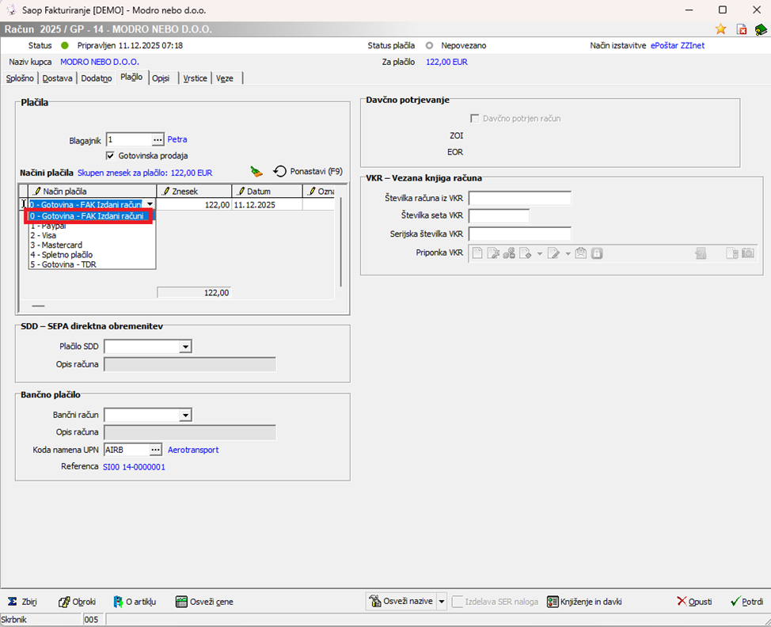Image resolution: width=771 pixels, height=627 pixels.
Task: Click the Zbiri sum button
Action: 22,602
